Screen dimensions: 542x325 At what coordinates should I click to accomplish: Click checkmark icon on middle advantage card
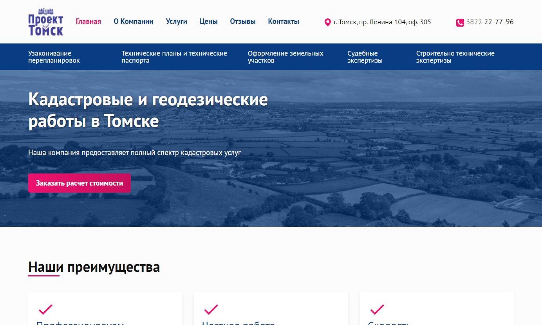[211, 309]
